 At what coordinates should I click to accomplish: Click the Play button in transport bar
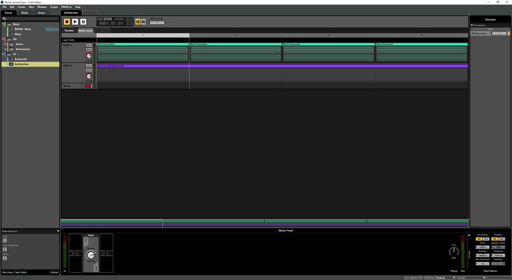(75, 22)
